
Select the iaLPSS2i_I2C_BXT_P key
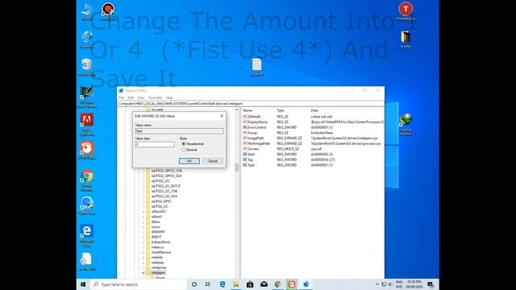[165, 186]
